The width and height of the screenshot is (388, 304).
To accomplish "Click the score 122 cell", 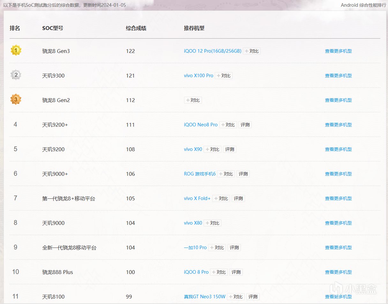I will [131, 51].
